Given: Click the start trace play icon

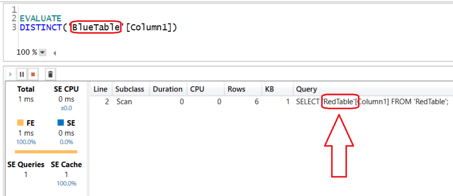Looking at the screenshot, I should coord(10,74).
